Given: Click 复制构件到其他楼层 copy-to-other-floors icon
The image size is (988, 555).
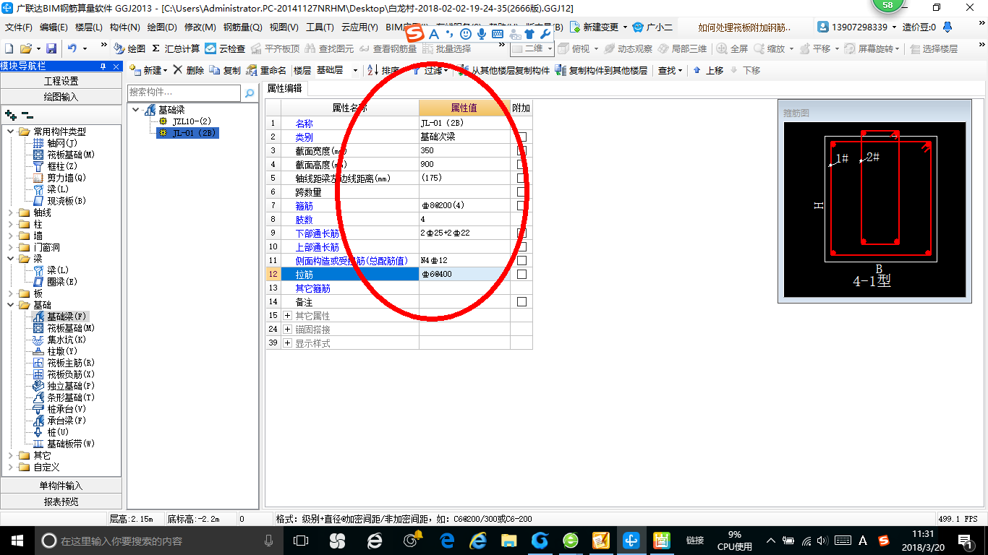Looking at the screenshot, I should (561, 70).
